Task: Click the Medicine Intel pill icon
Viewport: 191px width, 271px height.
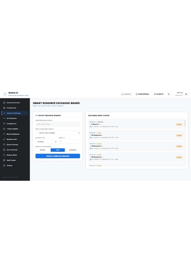Action: point(4,140)
